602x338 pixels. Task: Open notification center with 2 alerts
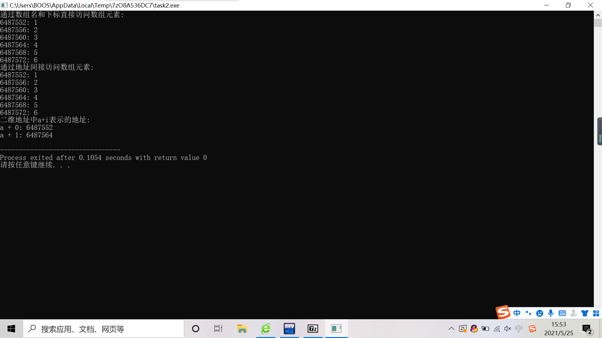587,329
